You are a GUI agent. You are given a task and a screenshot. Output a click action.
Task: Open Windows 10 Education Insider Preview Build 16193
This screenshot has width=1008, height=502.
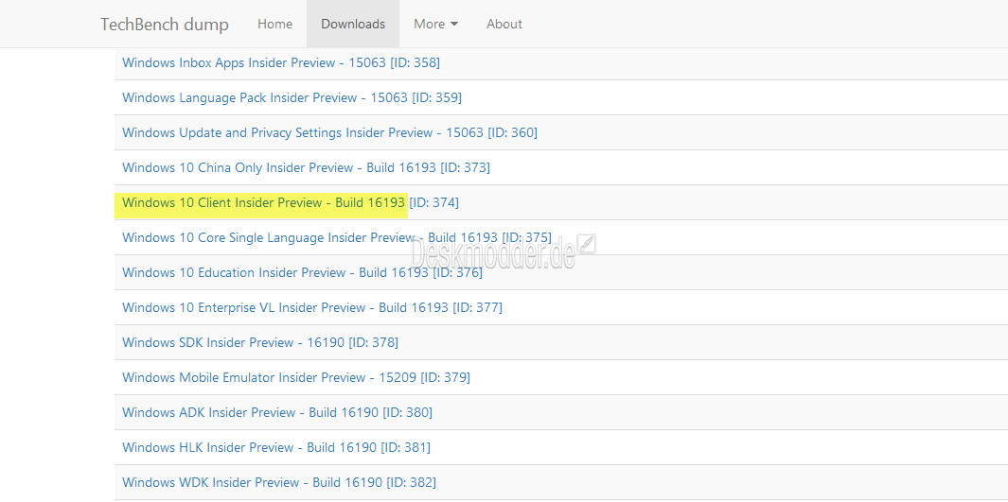[302, 273]
